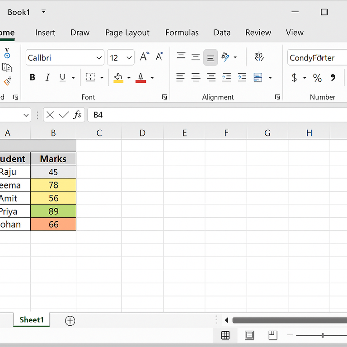Select Middle Align icon
The image size is (347, 347).
pyautogui.click(x=196, y=56)
